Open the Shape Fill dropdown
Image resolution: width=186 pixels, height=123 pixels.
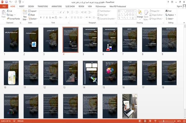155,11
